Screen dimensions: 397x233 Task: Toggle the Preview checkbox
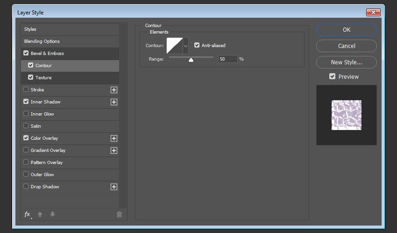click(332, 76)
